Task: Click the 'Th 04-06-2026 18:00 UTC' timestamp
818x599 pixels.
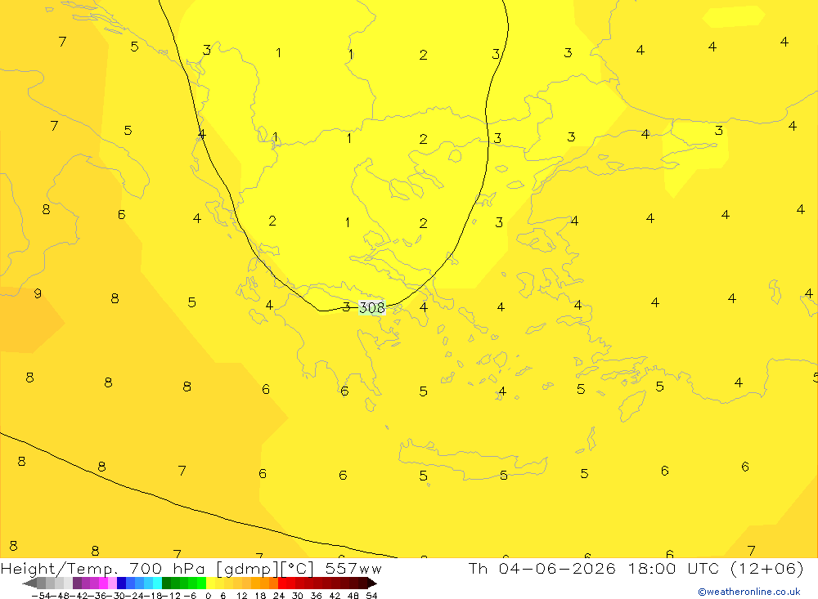Action: [x=594, y=568]
